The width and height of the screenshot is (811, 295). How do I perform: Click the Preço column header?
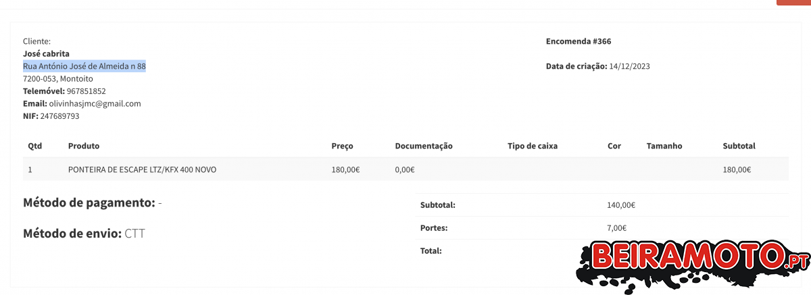pos(342,146)
